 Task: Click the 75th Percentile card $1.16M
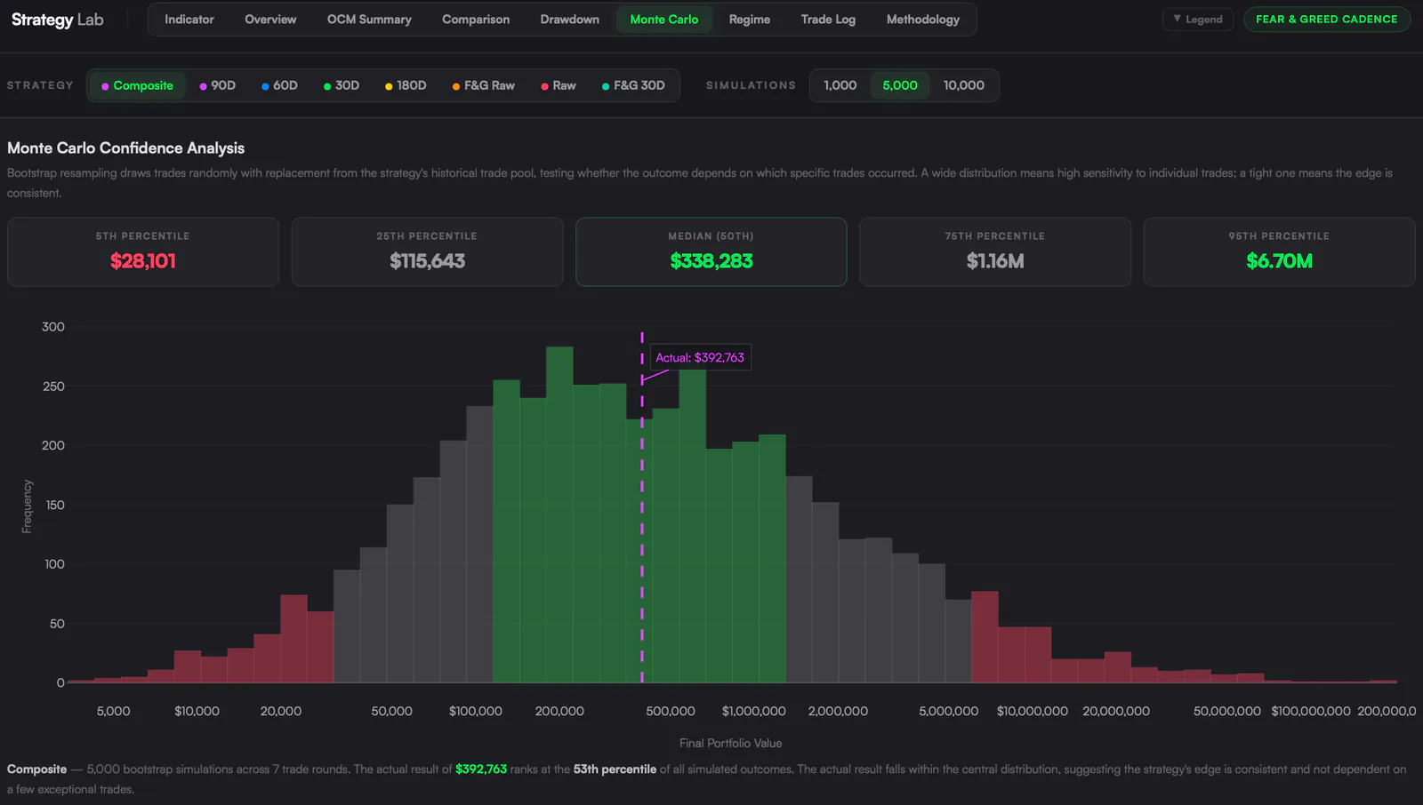[995, 251]
